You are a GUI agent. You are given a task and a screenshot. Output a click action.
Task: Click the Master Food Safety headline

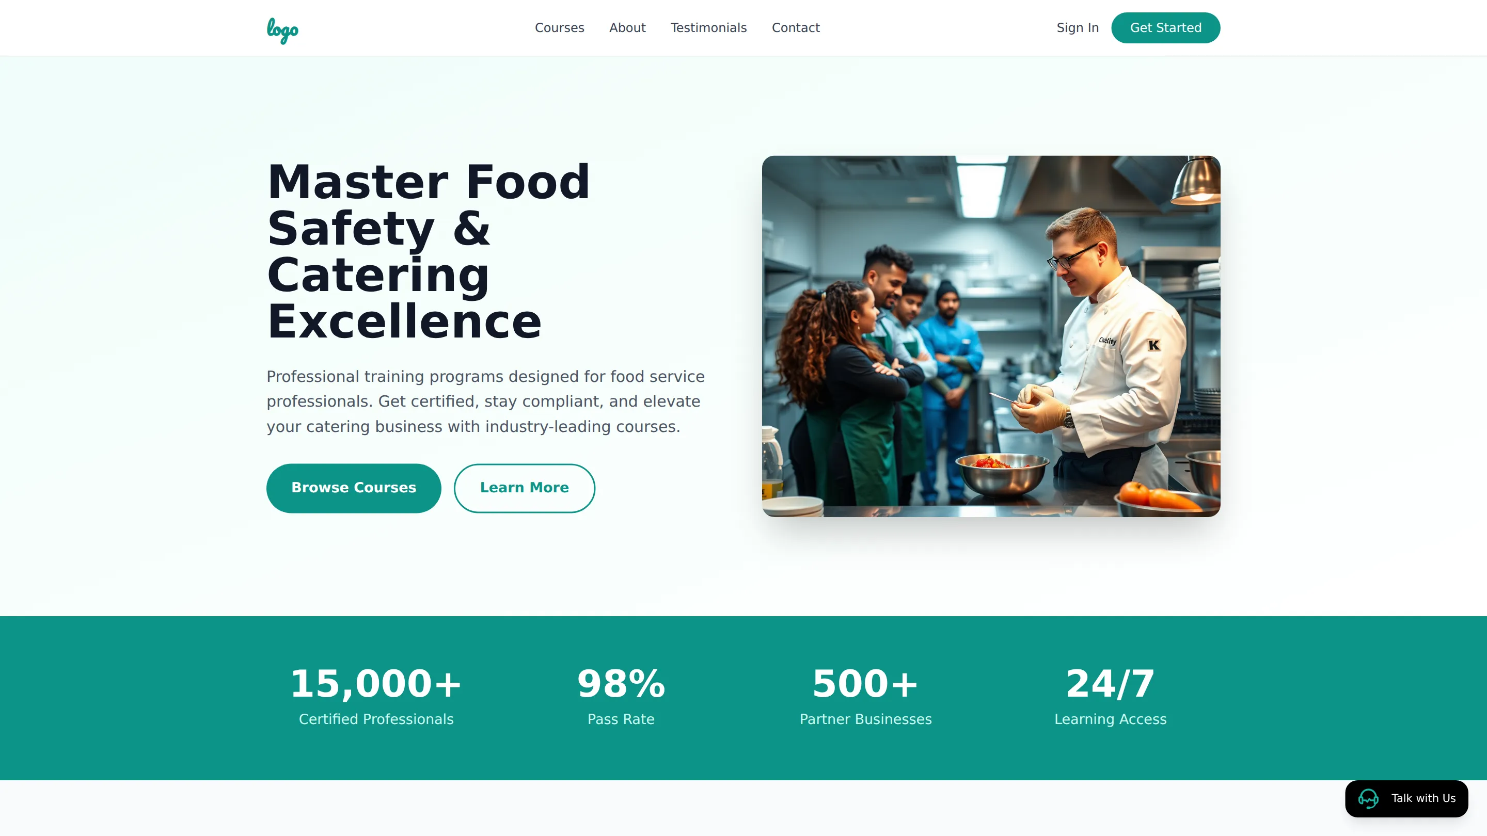[x=429, y=251]
